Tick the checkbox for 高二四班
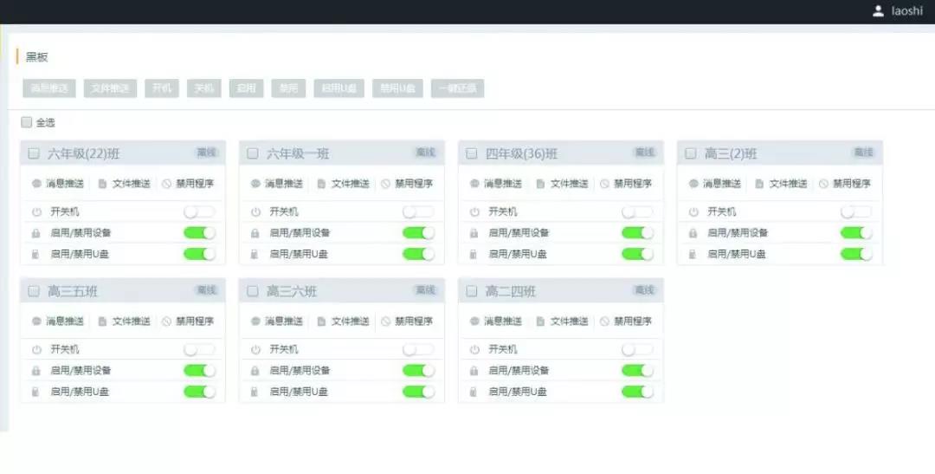 coord(472,291)
